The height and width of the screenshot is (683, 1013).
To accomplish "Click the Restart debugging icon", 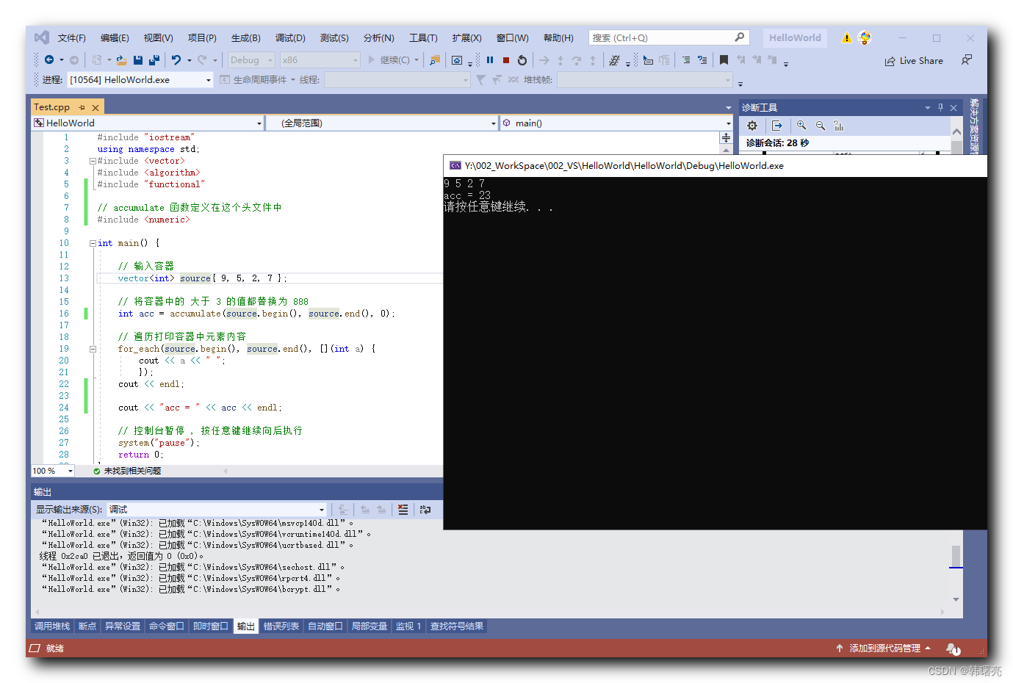I will [x=522, y=60].
